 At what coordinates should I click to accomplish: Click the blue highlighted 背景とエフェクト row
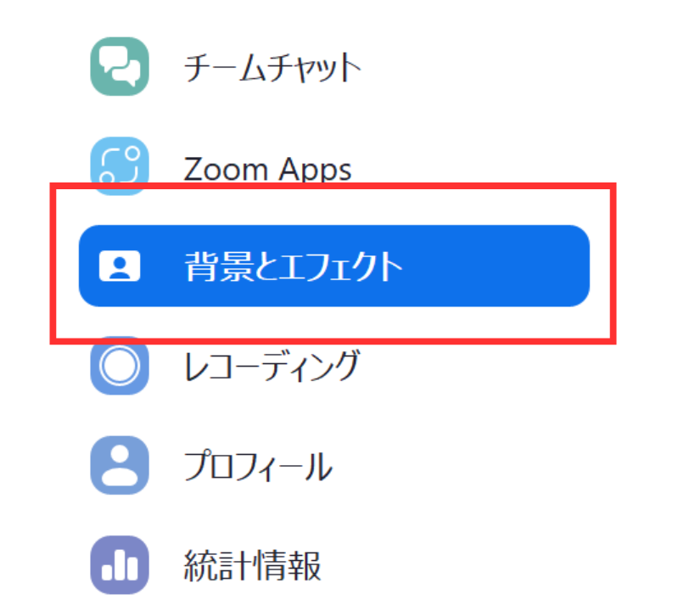click(333, 266)
